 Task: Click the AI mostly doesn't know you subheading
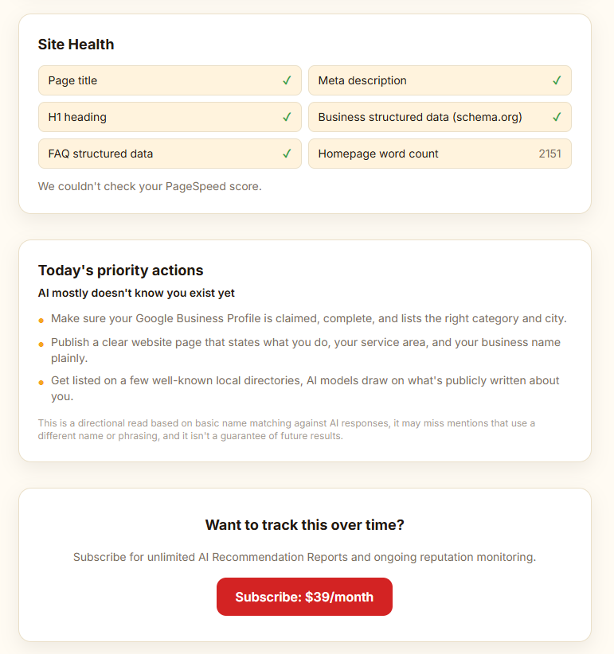(x=136, y=293)
